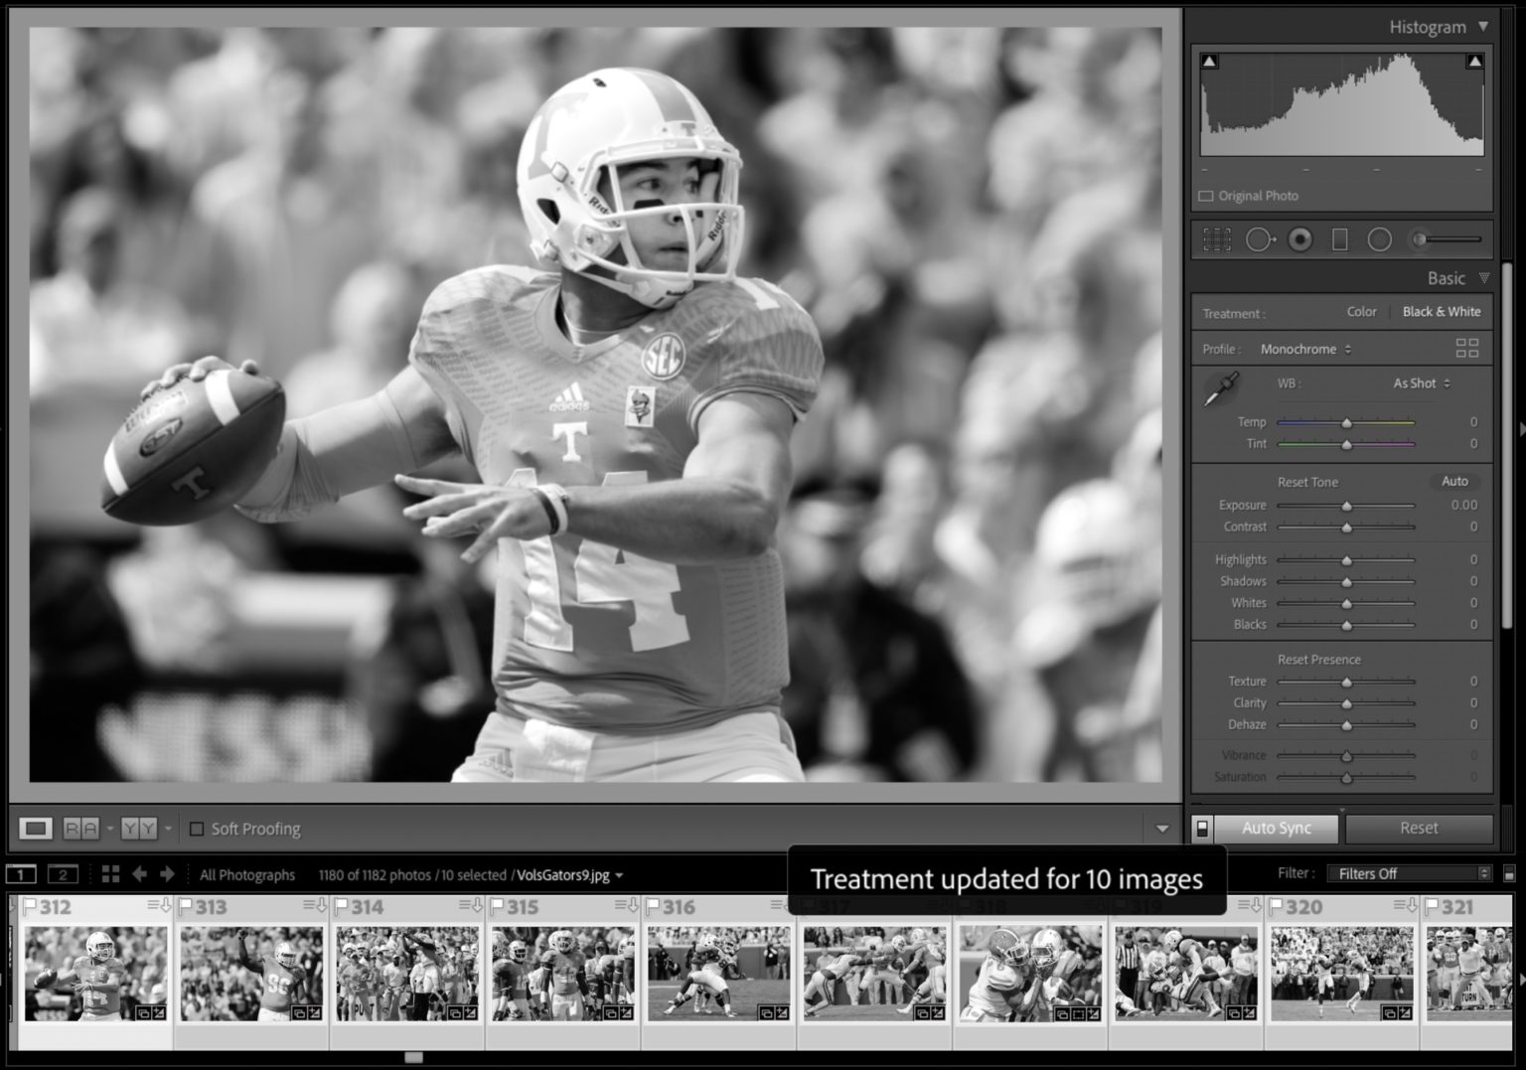Open the Monochrome profile selector
This screenshot has height=1070, width=1526.
[1303, 349]
